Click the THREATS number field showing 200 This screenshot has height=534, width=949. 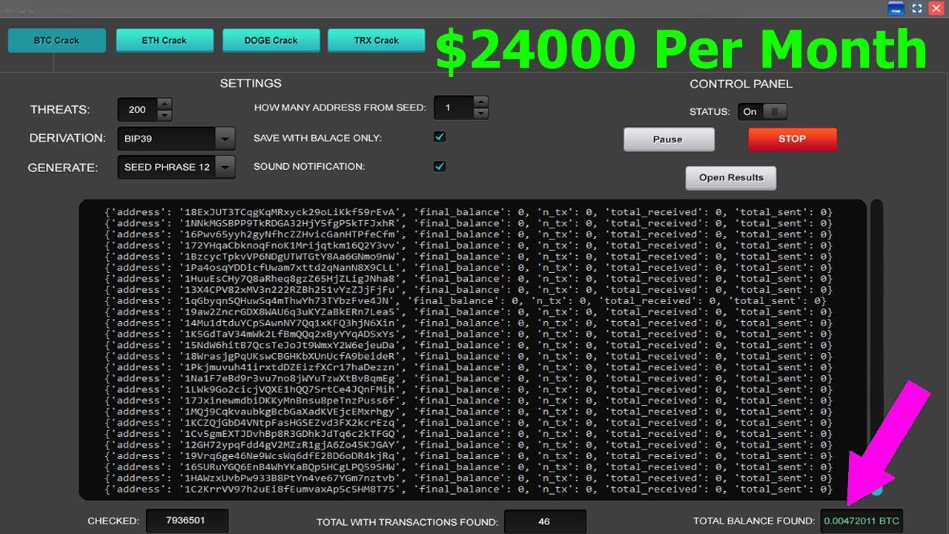click(x=138, y=109)
